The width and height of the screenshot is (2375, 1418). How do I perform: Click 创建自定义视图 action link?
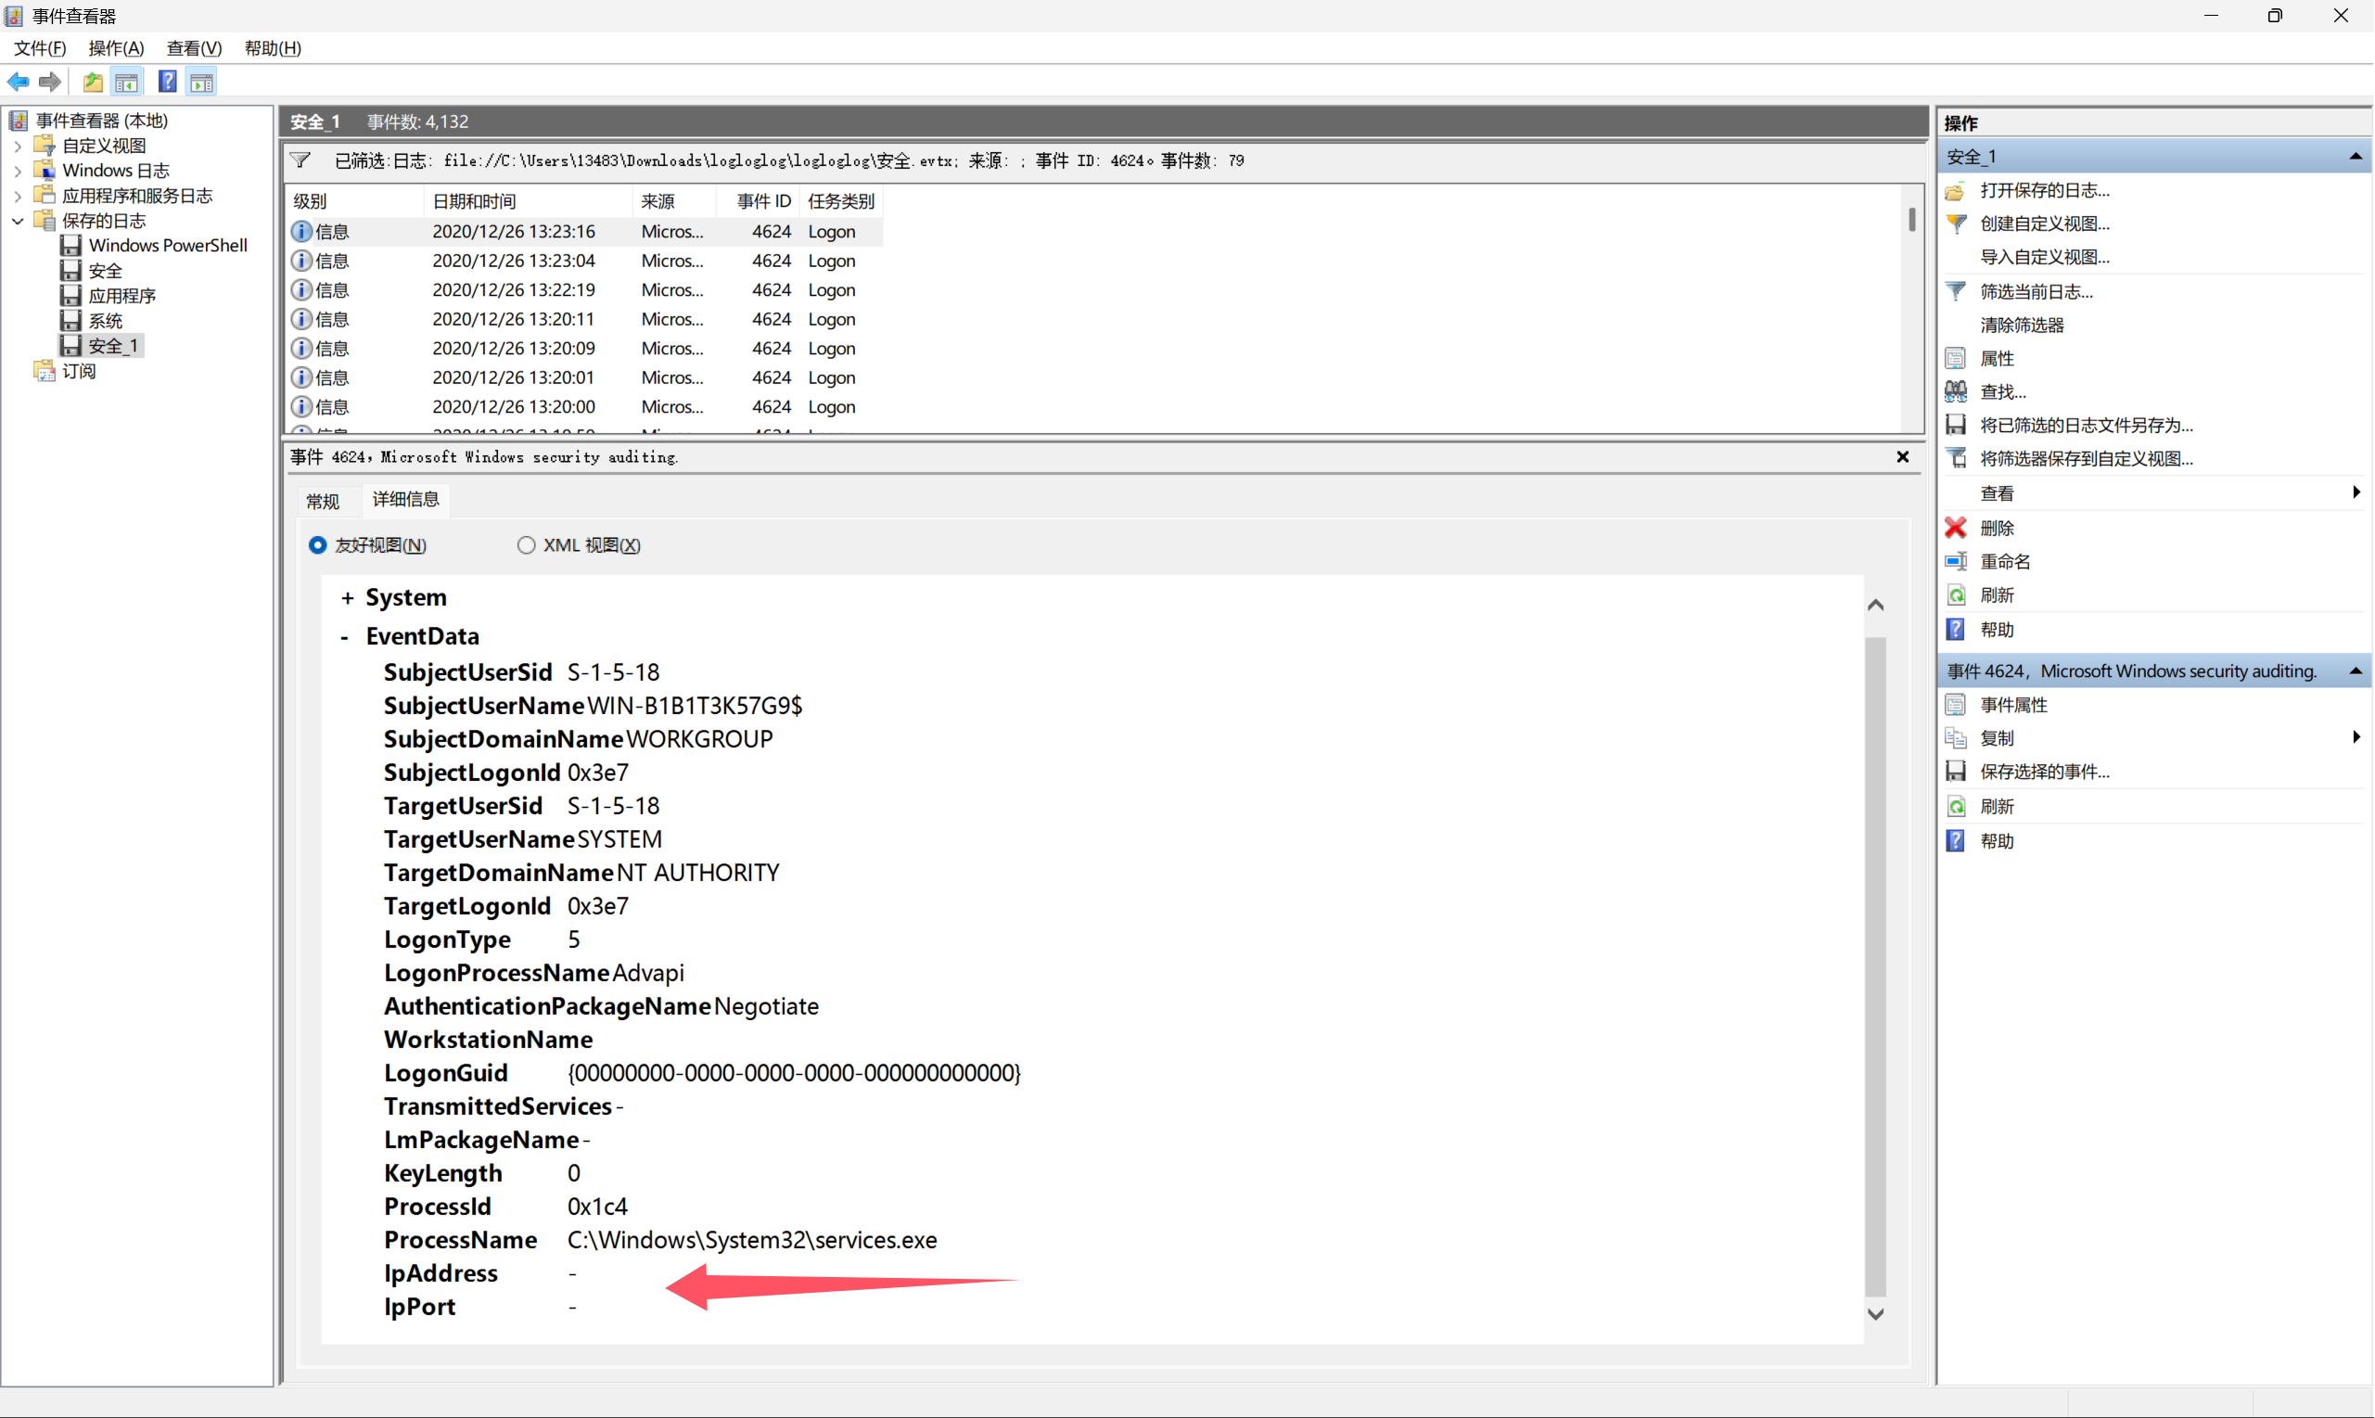[x=2045, y=224]
